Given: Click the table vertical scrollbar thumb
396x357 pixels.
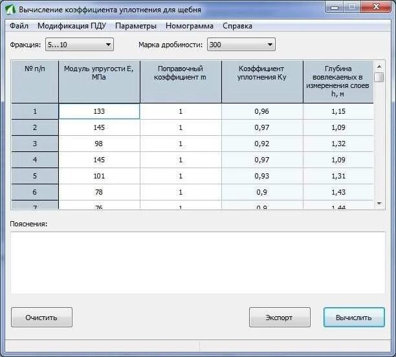Looking at the screenshot, I should 379,77.
